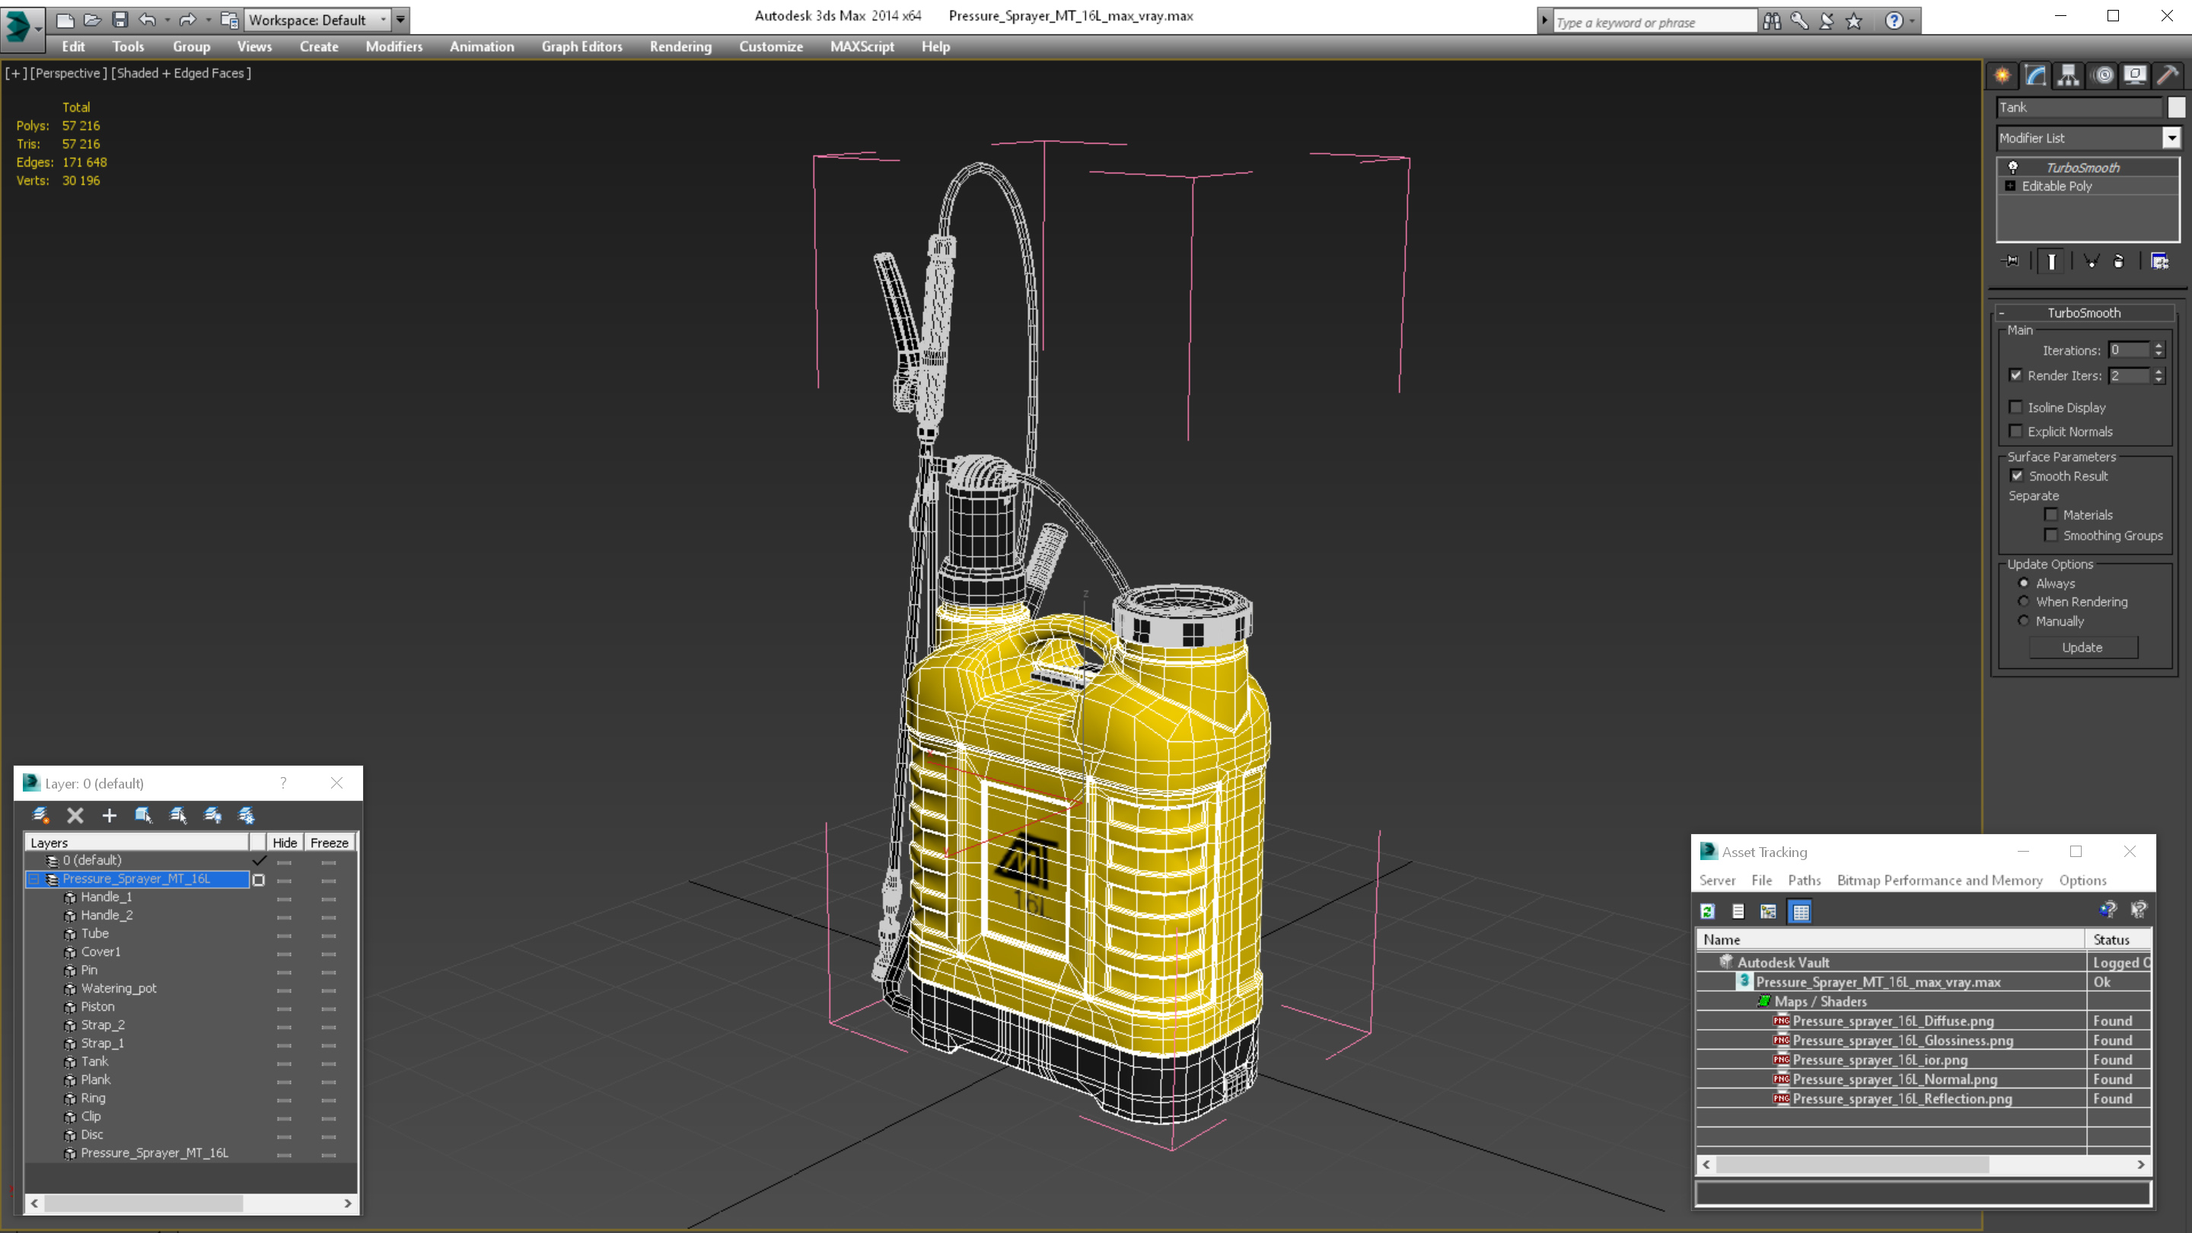This screenshot has height=1233, width=2192.
Task: Switch to the Motion panel tab
Action: [2103, 75]
